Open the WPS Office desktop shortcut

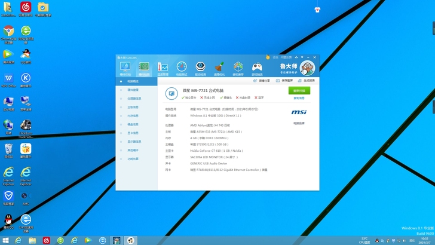pyautogui.click(x=8, y=80)
